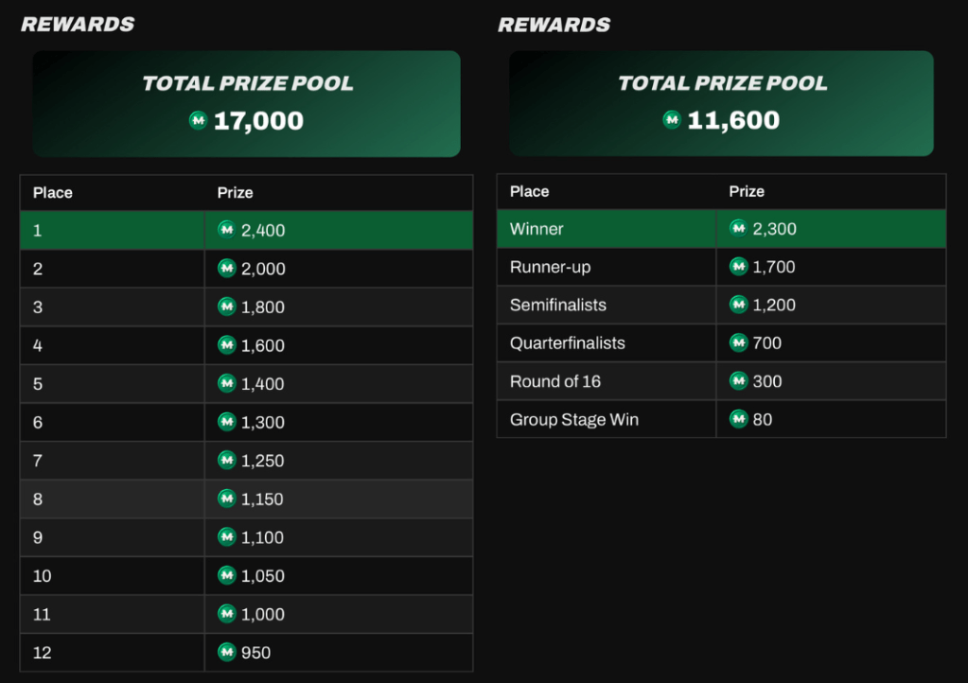Click the coin icon next to 950
The width and height of the screenshot is (968, 683).
(226, 652)
